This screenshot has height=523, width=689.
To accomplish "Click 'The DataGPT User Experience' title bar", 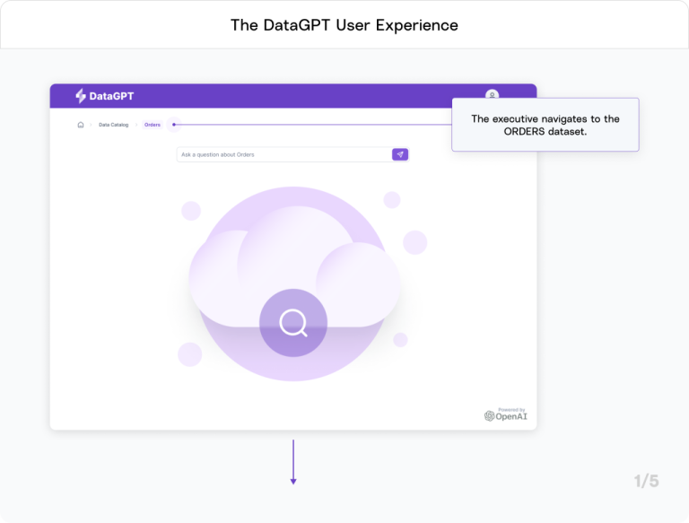I will (344, 24).
